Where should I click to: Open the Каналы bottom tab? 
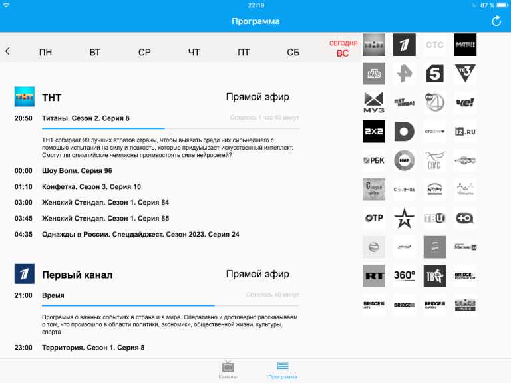228,370
